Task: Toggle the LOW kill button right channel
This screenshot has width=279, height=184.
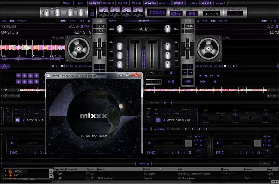Action: [x=176, y=64]
